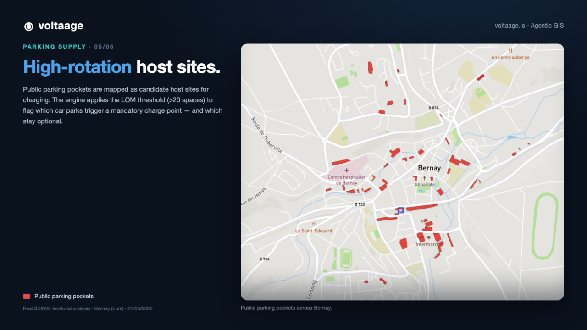Click the Public parking pockets legend text
Screen dimensions: 587x330
point(64,297)
